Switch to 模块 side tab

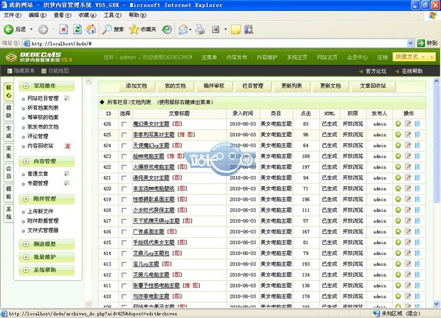tap(9, 112)
